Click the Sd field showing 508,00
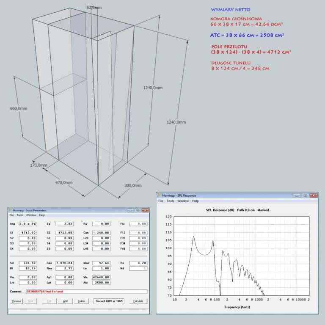 (x=28, y=263)
